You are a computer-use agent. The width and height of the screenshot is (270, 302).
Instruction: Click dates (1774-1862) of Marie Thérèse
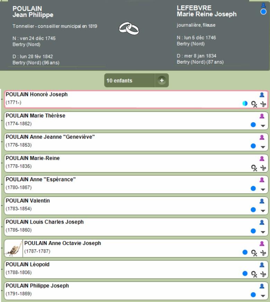19,124
